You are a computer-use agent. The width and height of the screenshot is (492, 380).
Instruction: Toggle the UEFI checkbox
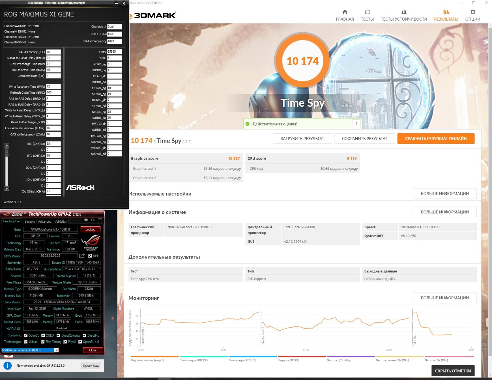click(x=90, y=256)
